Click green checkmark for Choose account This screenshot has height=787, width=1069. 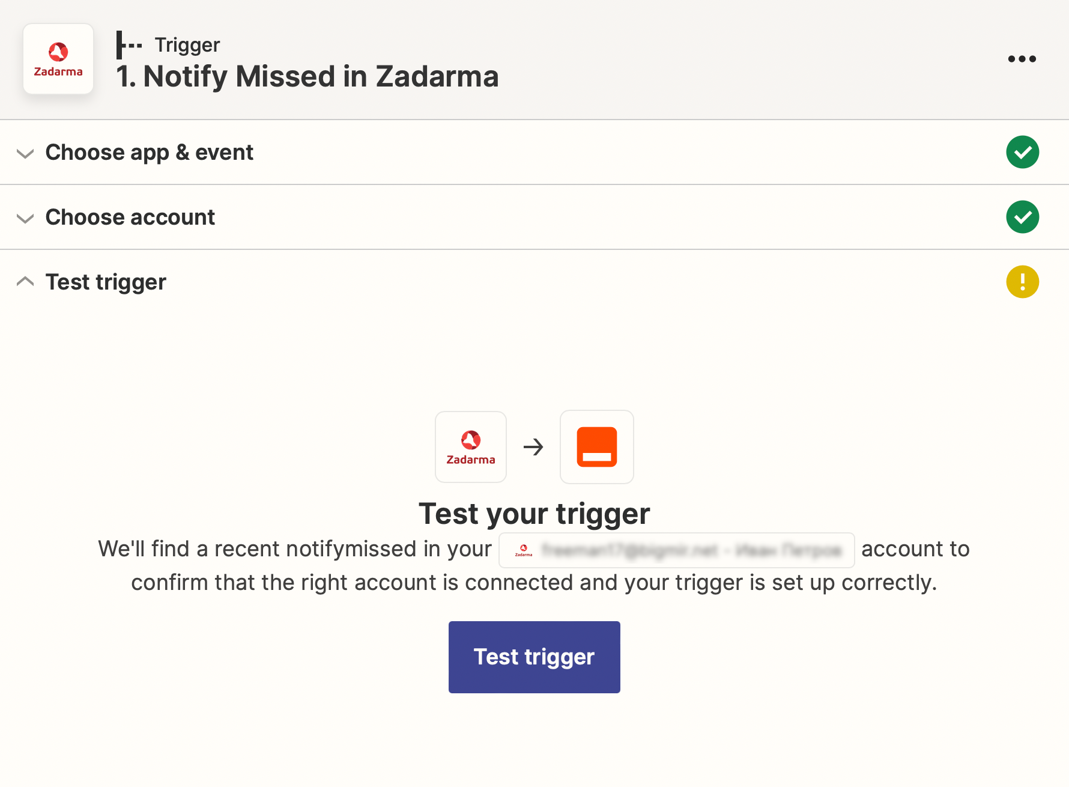point(1022,217)
